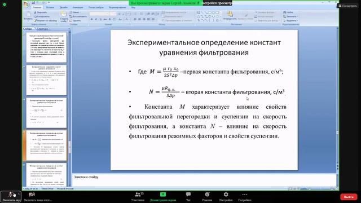Open Подробнее more options menu
The width and height of the screenshot is (361, 203).
[x=244, y=196]
